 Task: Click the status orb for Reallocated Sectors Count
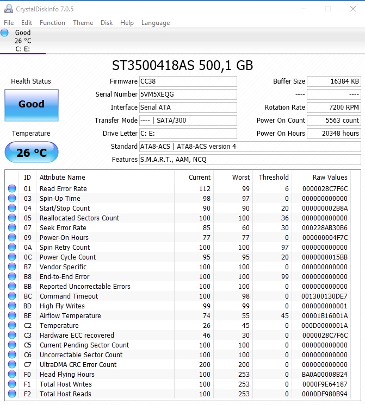(12, 218)
